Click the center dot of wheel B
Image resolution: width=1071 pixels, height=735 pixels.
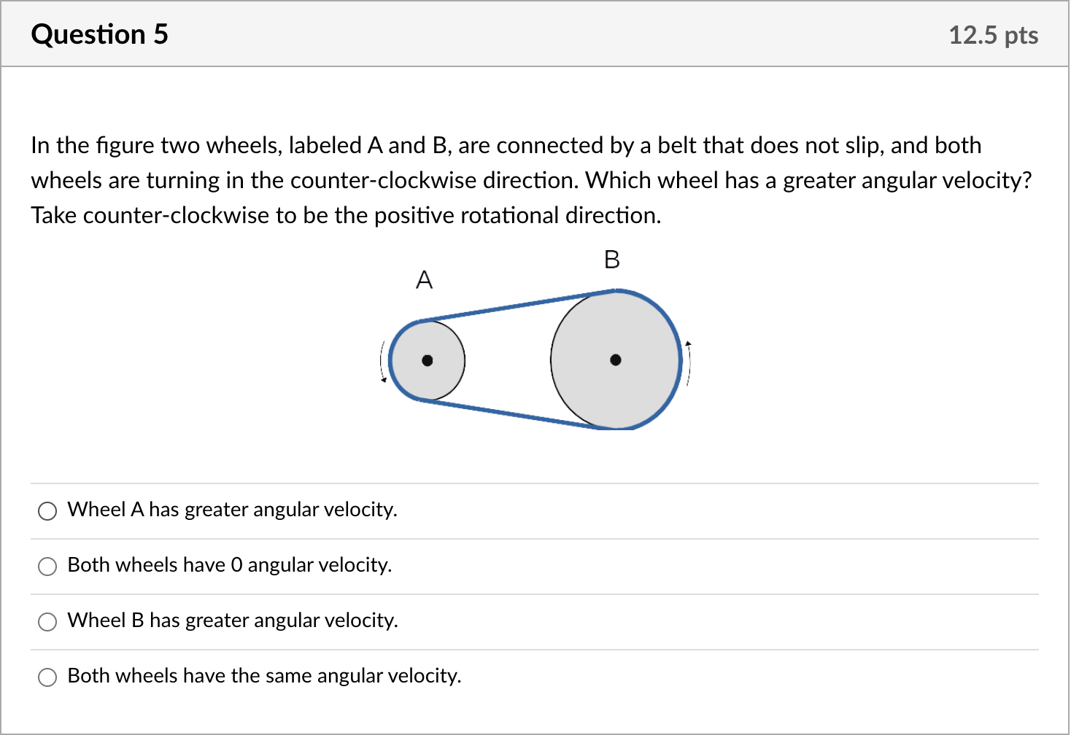pos(616,359)
